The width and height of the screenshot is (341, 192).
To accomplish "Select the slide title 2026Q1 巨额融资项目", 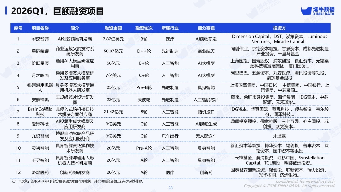I will pyautogui.click(x=57, y=11).
